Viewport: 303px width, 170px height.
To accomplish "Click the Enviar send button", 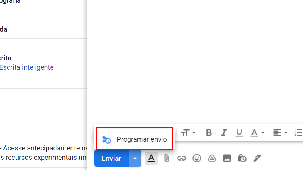I will pos(111,158).
